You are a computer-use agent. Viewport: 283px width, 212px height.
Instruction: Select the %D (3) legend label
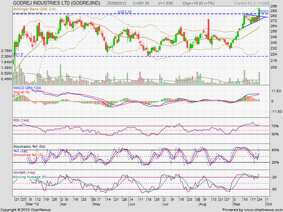coord(19,151)
